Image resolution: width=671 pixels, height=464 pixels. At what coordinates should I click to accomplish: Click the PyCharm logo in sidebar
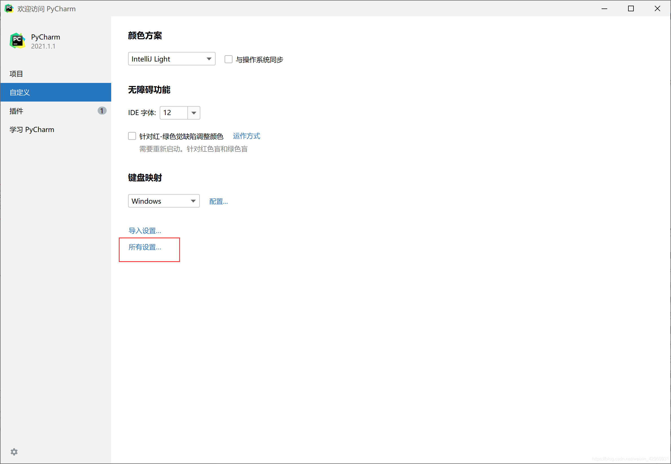pos(17,41)
